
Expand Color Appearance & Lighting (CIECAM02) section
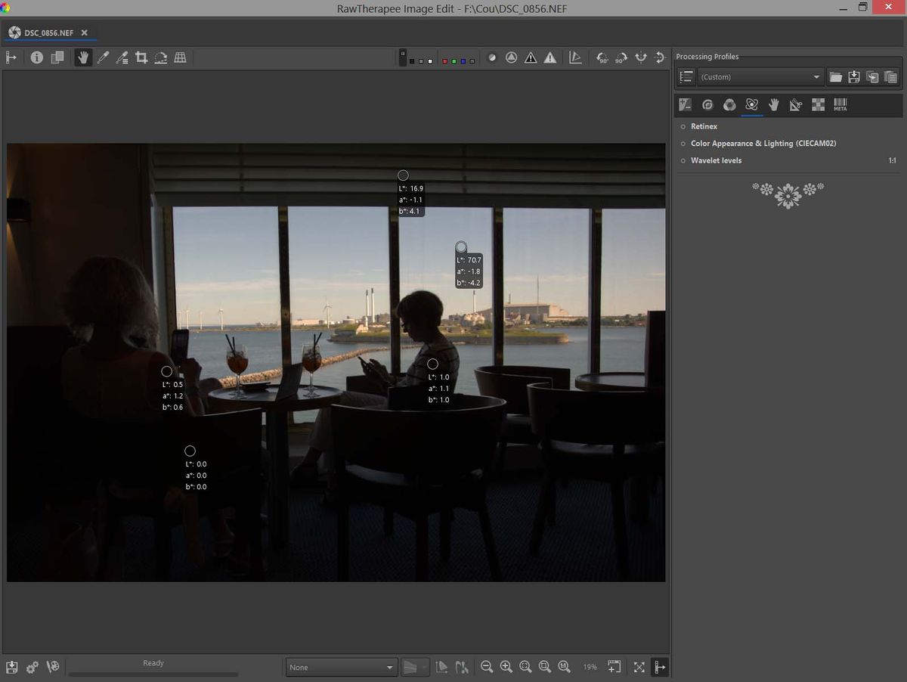click(763, 144)
